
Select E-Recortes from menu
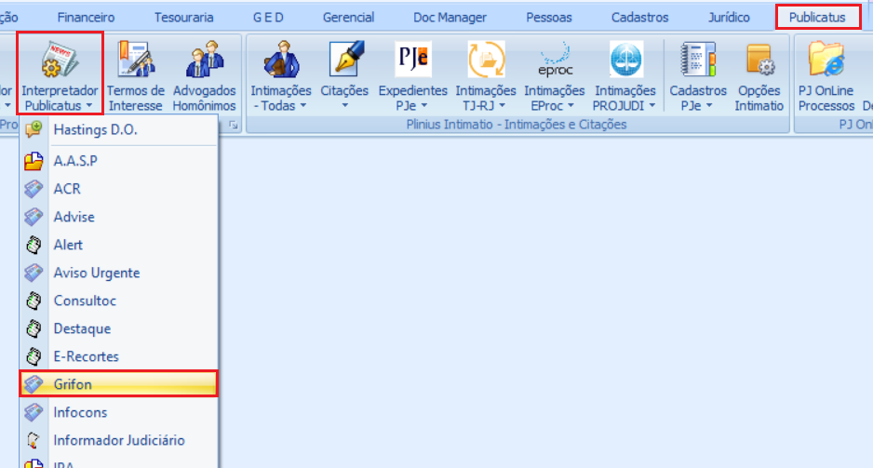[118, 356]
